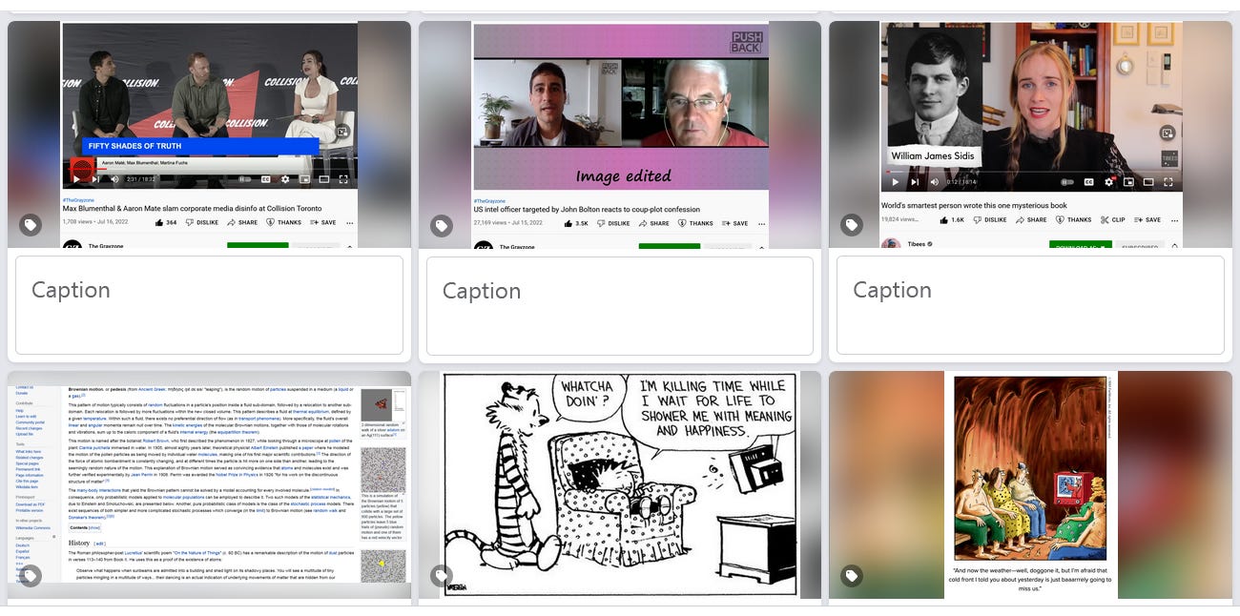Add a caption under the William James Sidis image

[1030, 305]
